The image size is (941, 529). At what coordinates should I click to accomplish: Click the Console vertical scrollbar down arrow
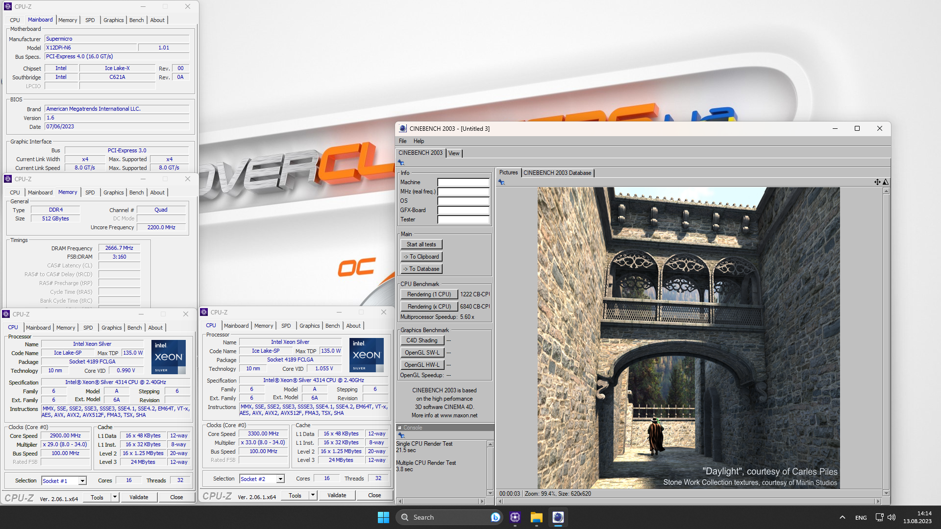pyautogui.click(x=490, y=493)
